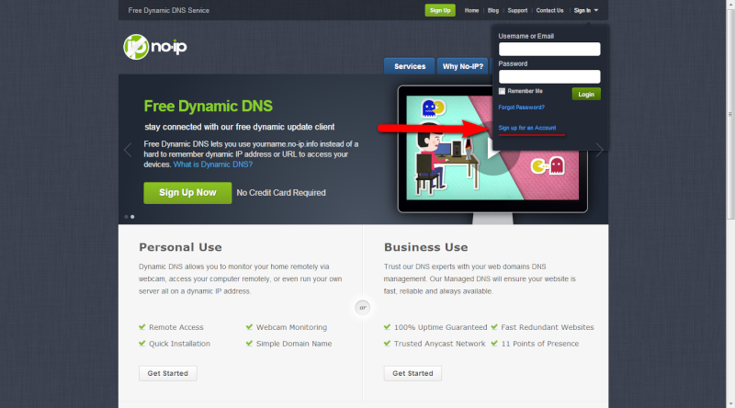Image resolution: width=735 pixels, height=408 pixels.
Task: Open the Why No-IP? tab
Action: click(463, 66)
